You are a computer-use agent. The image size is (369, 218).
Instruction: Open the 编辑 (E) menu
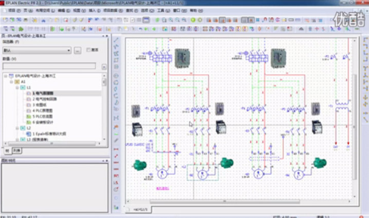click(64, 11)
